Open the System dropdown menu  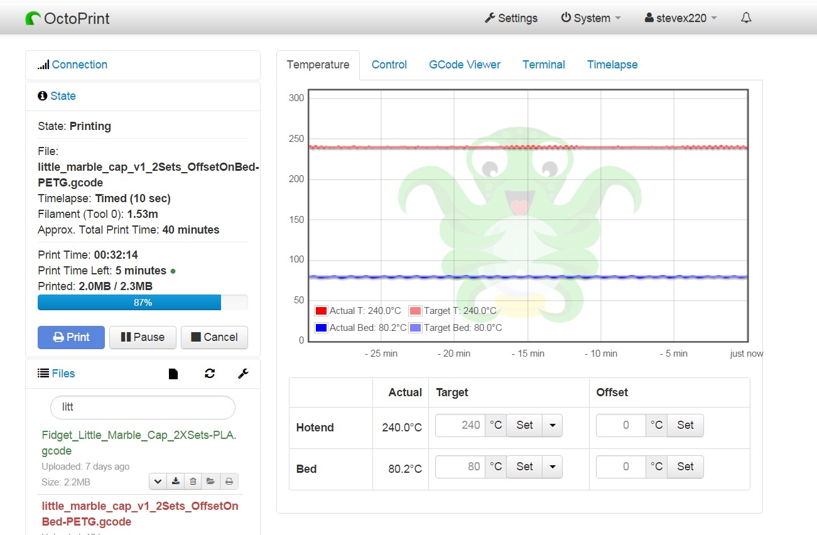591,18
